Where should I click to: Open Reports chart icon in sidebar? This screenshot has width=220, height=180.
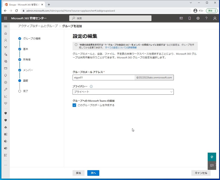(x=5, y=96)
